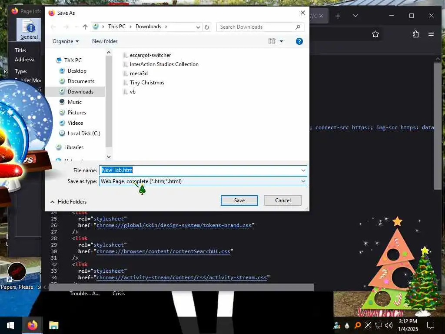Open the tokens-brand.css source link
Screen dimensions: 445x334
(174, 225)
